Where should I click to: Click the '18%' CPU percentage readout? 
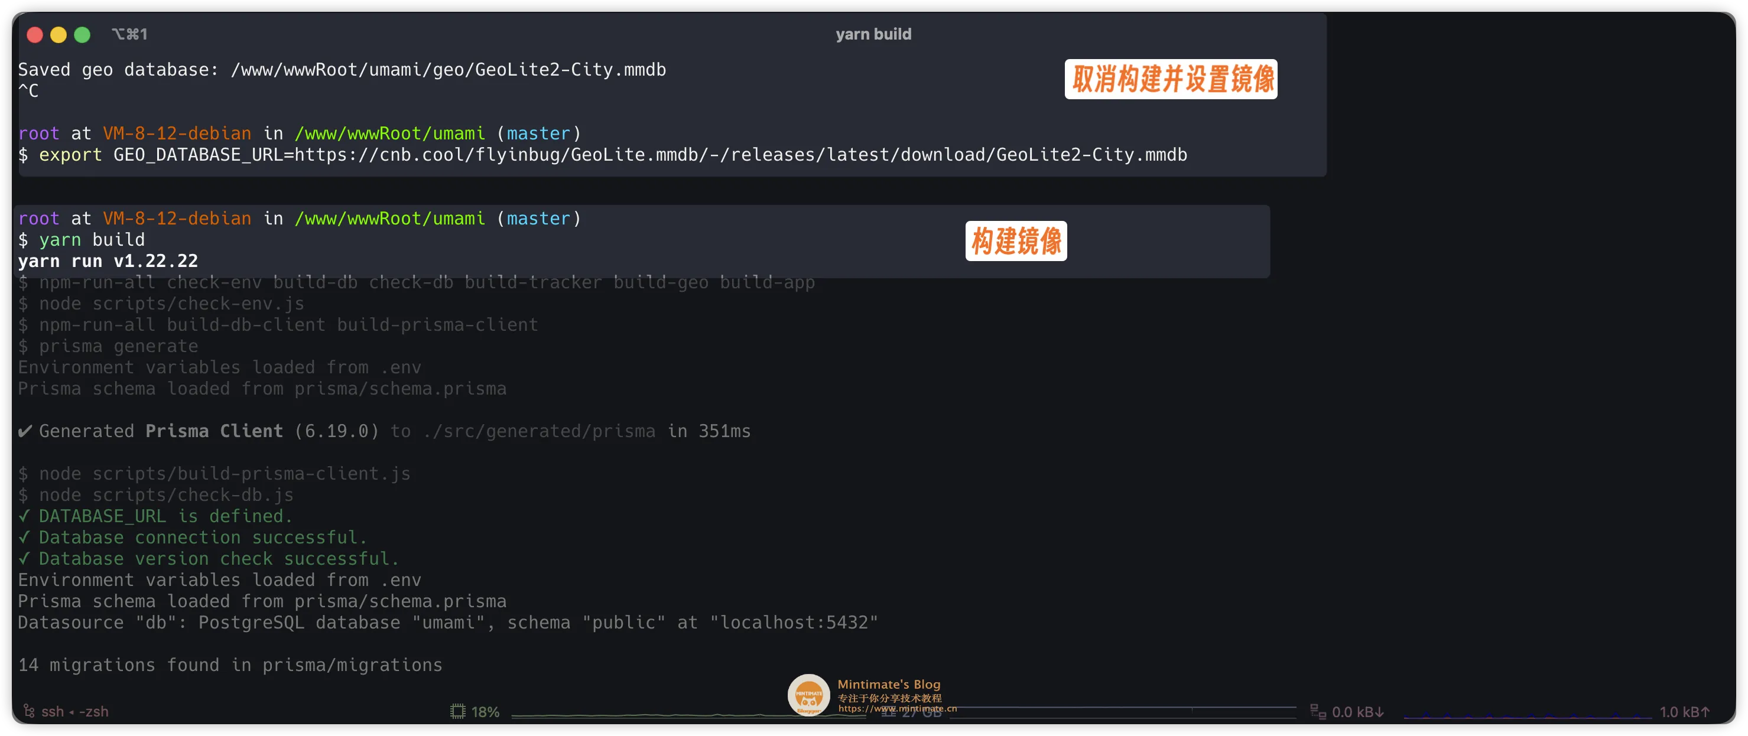(x=485, y=712)
